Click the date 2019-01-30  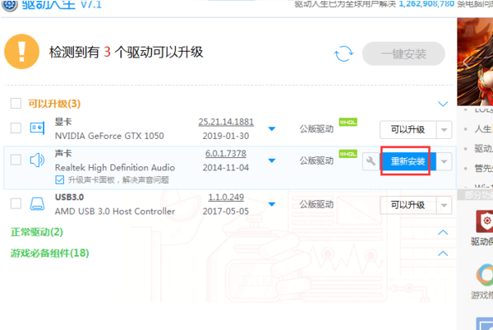click(x=226, y=136)
